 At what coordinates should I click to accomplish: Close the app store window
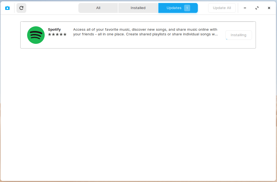point(269,8)
